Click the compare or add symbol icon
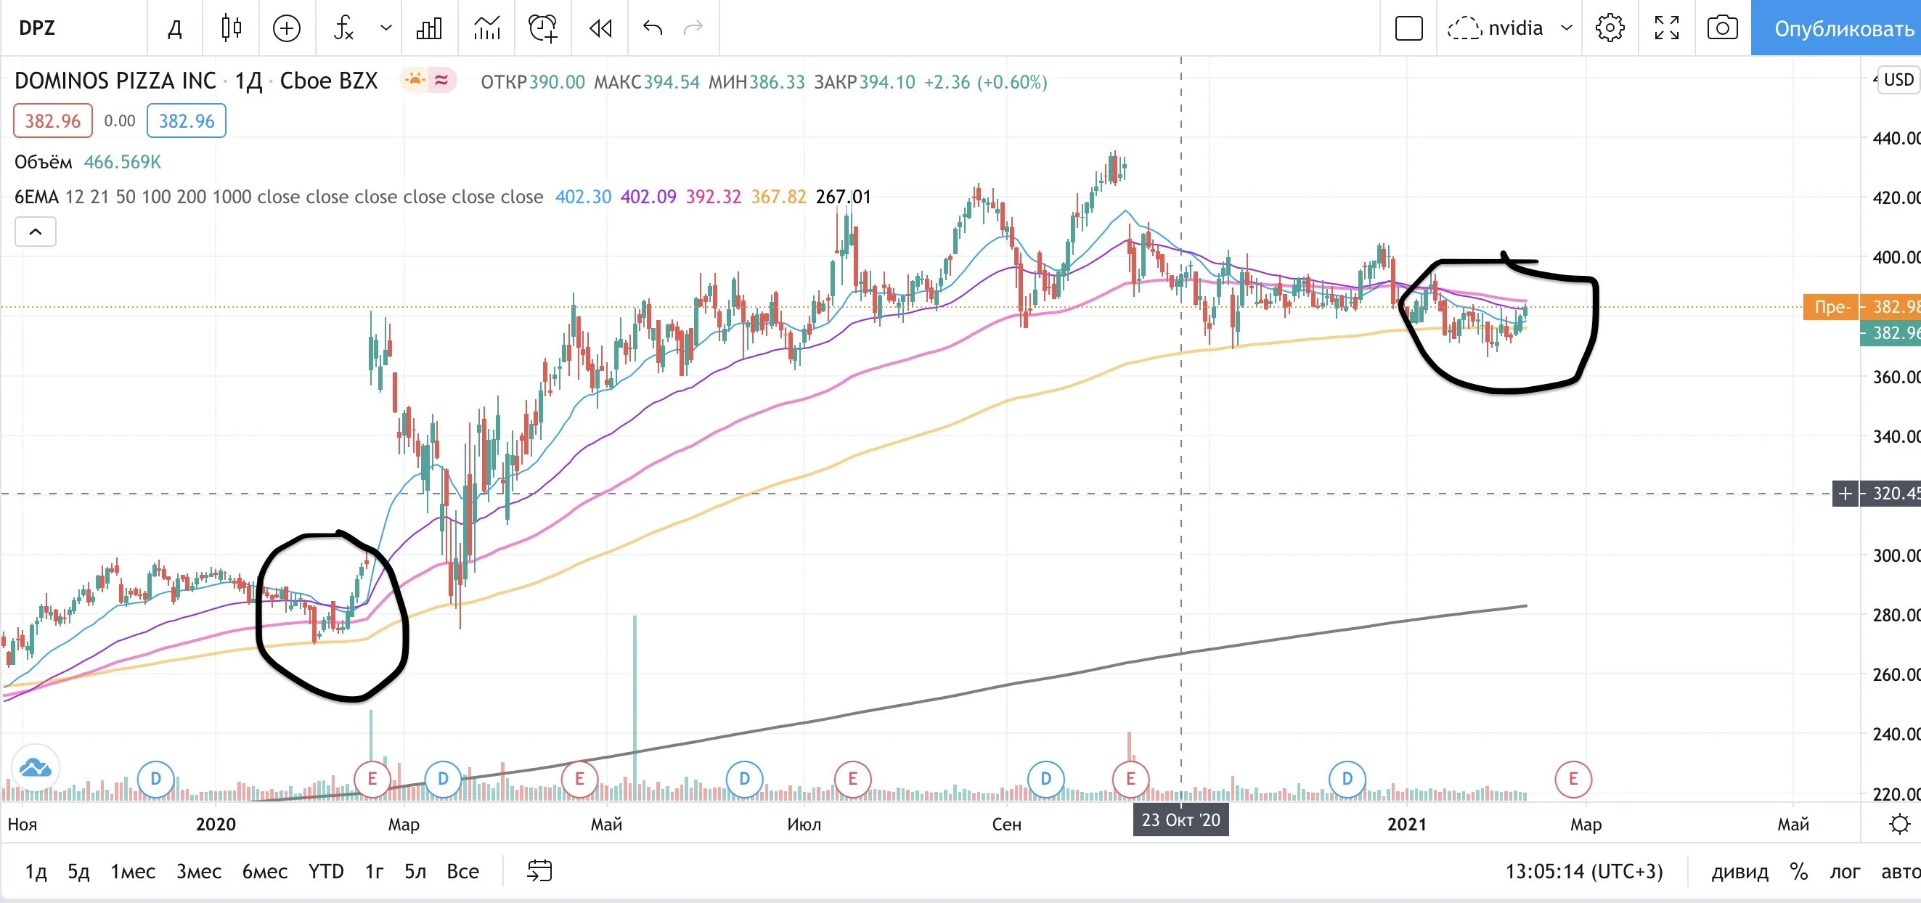Screen dimensions: 1921x903 [x=286, y=28]
